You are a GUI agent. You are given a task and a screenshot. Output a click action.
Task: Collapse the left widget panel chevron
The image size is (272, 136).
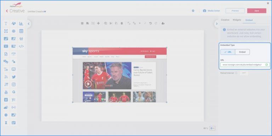point(29,24)
